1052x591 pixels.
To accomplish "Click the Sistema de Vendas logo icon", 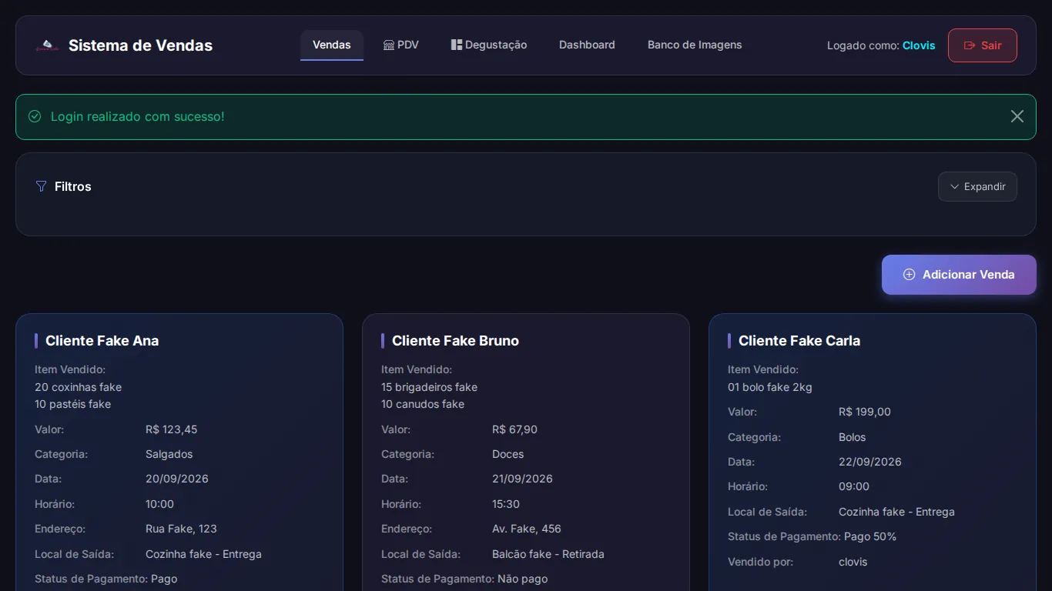I will pos(47,45).
